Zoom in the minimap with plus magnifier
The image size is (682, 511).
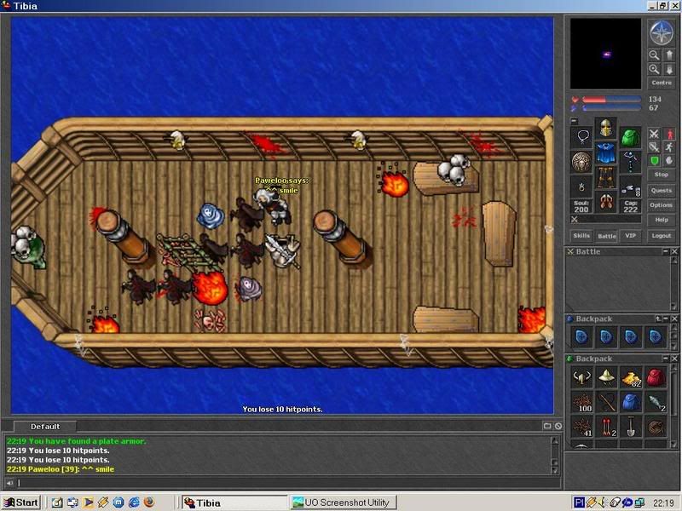(x=654, y=70)
